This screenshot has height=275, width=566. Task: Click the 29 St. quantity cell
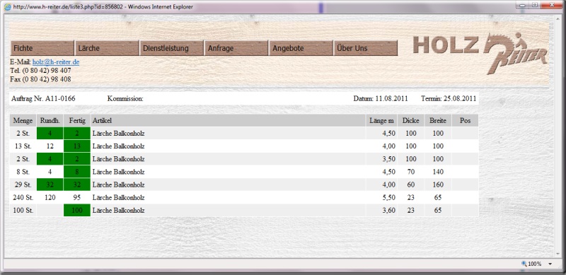[x=23, y=185]
